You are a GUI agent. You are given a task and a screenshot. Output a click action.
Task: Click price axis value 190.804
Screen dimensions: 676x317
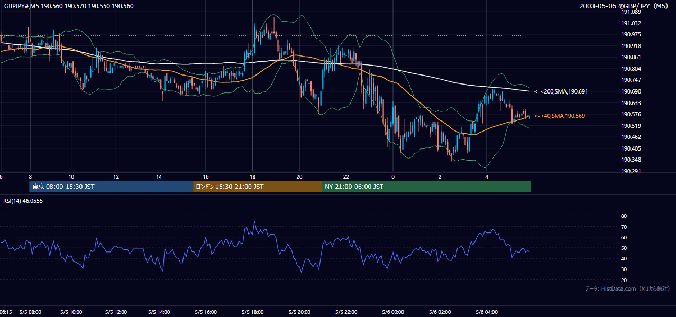tap(631, 69)
